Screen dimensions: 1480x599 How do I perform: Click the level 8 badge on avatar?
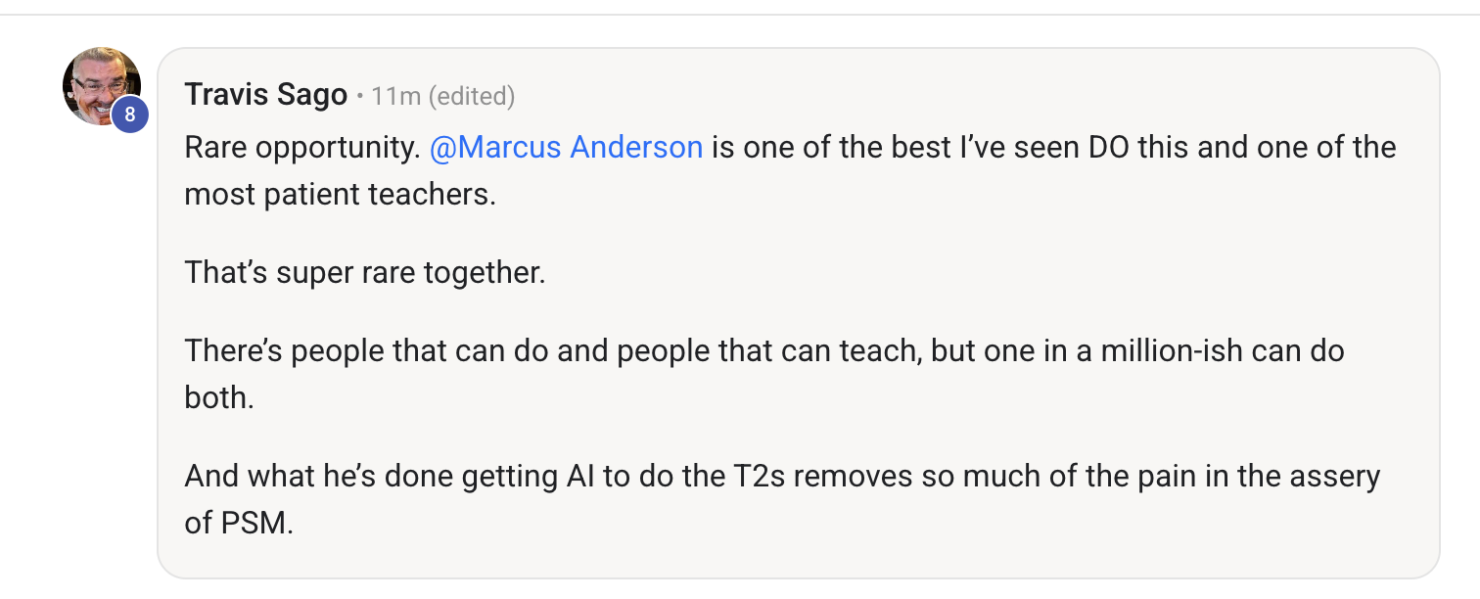(x=129, y=115)
